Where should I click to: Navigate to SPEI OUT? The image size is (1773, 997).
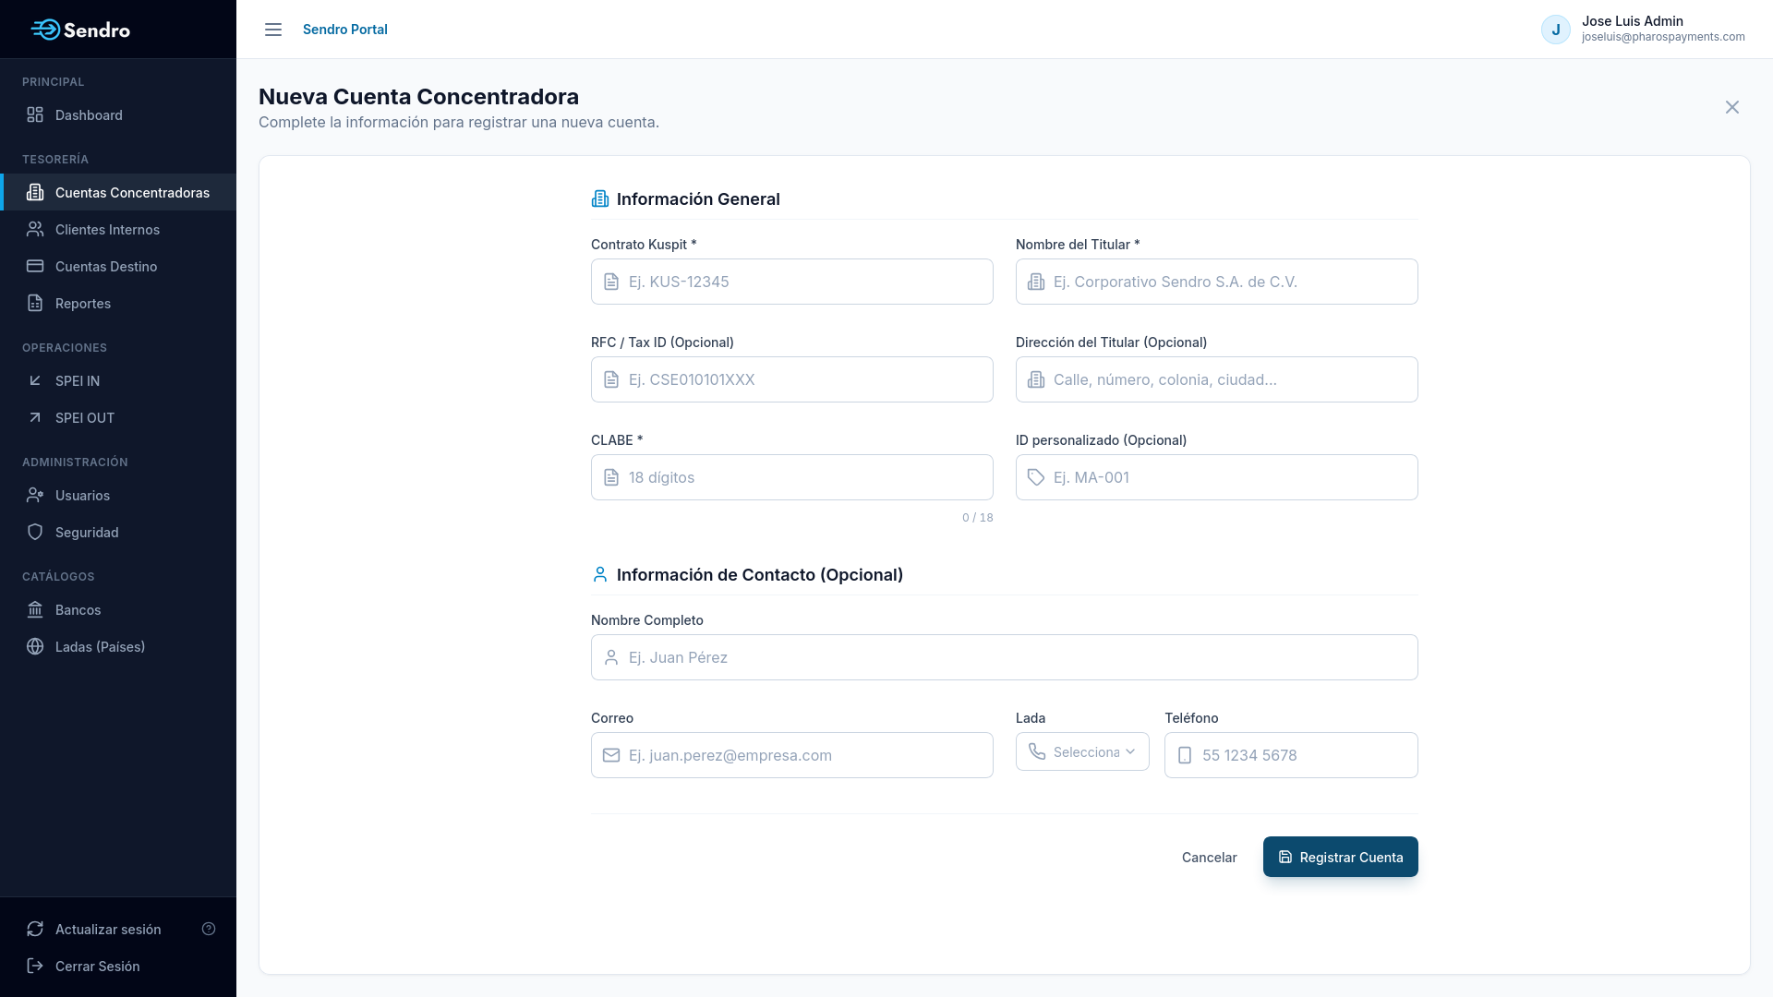tap(118, 417)
